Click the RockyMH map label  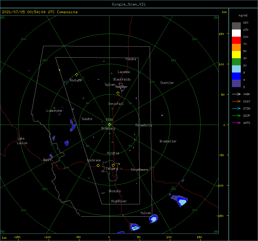76,80
